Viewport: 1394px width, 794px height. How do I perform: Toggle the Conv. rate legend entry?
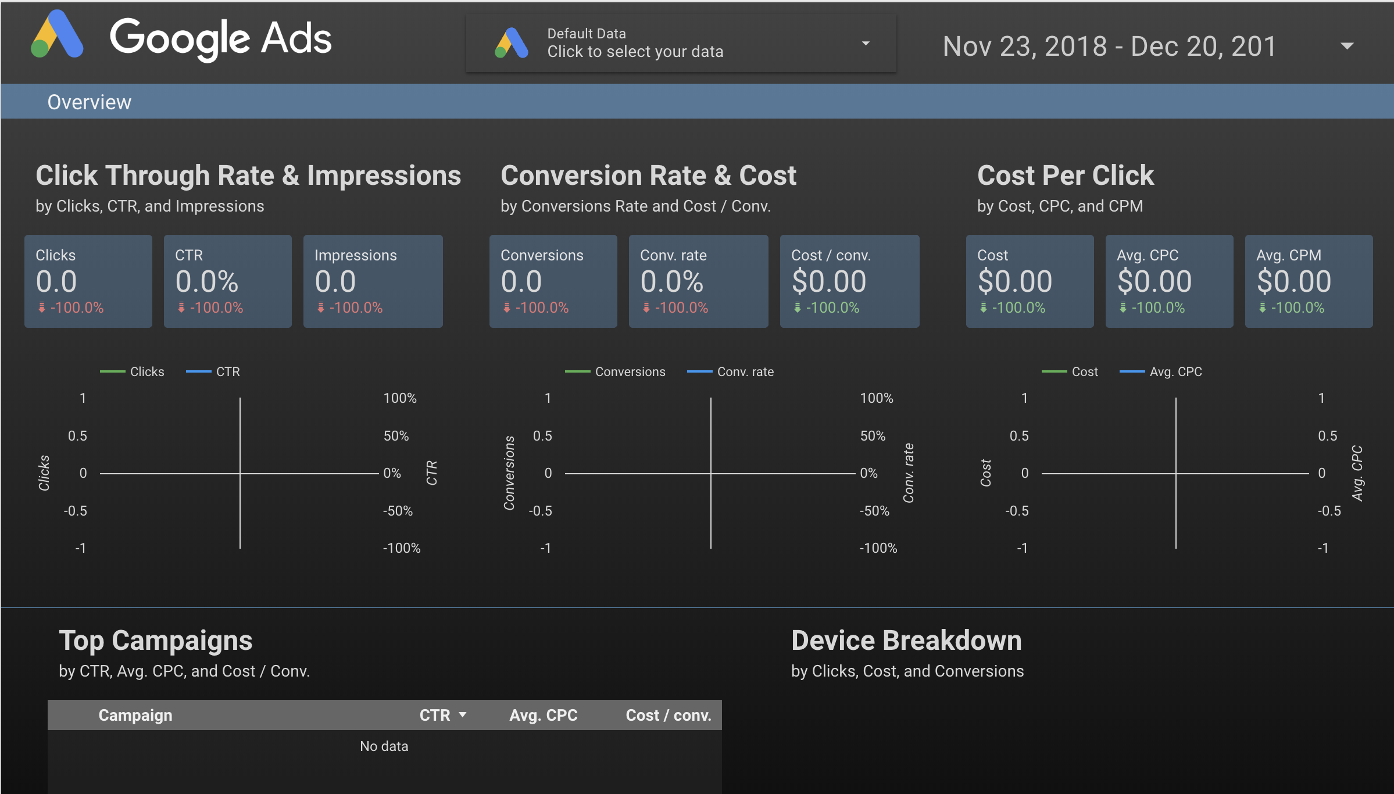(x=730, y=371)
